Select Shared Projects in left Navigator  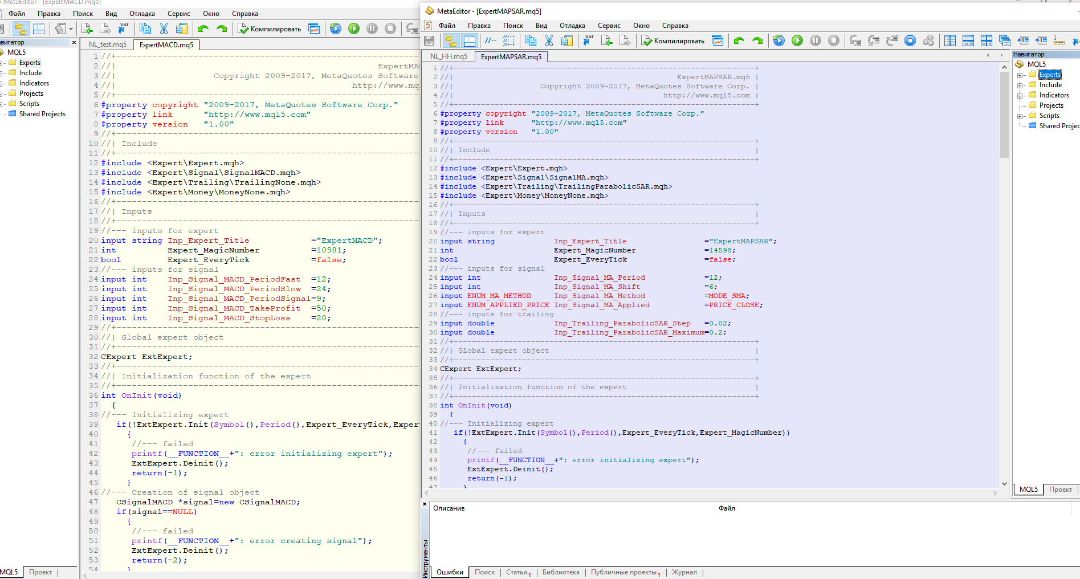click(x=42, y=114)
